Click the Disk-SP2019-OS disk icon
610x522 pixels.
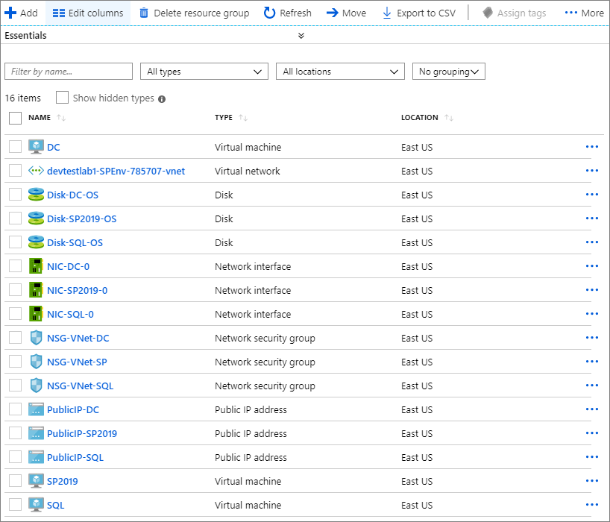click(x=37, y=218)
